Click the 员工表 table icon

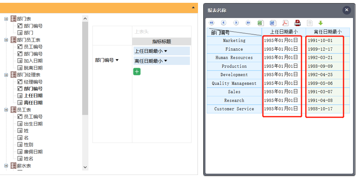click(x=13, y=110)
